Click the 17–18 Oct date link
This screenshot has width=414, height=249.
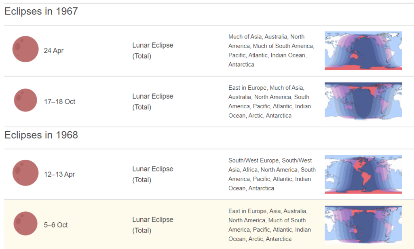tap(60, 102)
